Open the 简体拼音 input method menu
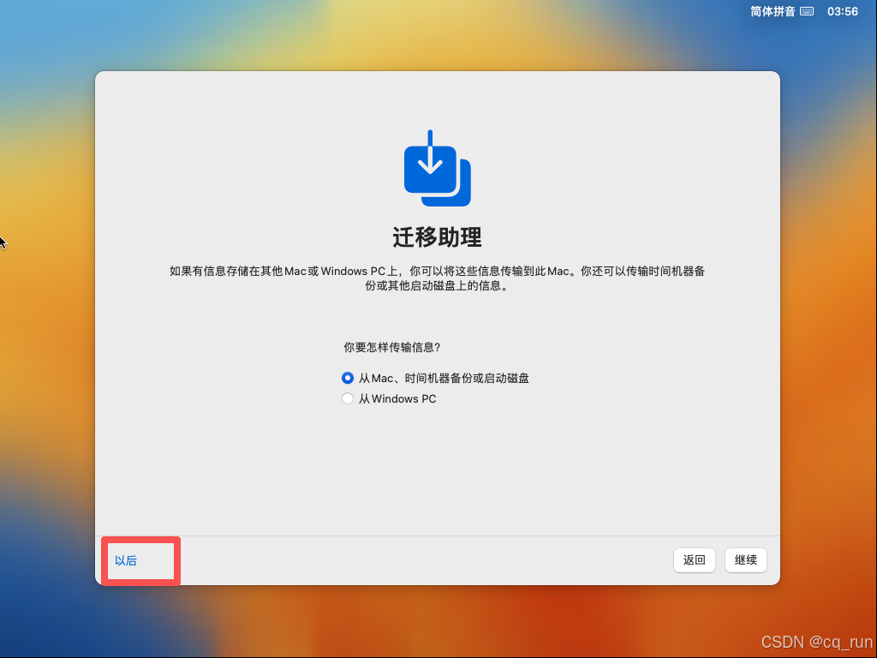 coord(773,11)
